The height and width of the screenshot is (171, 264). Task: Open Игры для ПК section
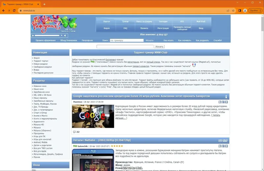(x=39, y=136)
